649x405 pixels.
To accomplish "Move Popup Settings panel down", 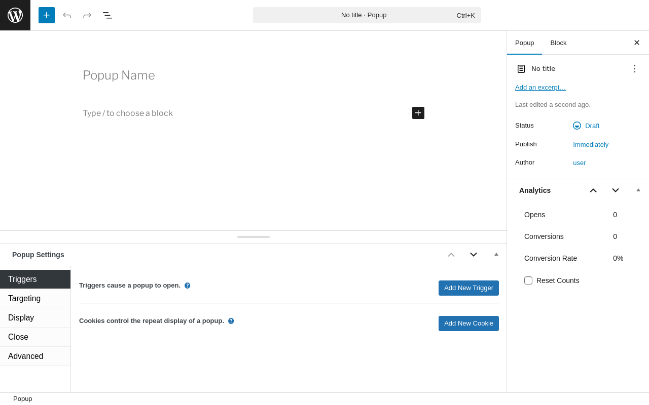I will point(474,255).
